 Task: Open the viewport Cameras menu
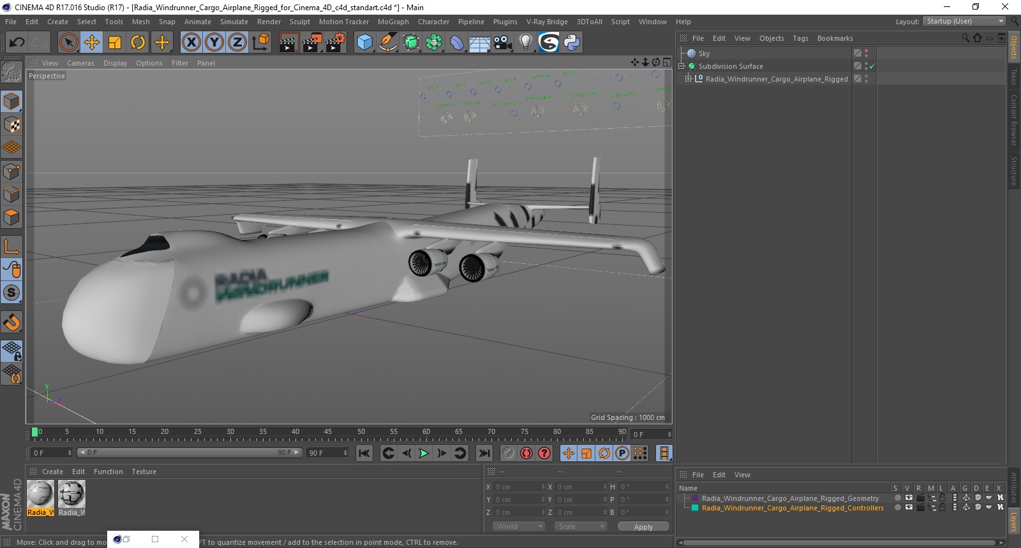pos(80,63)
